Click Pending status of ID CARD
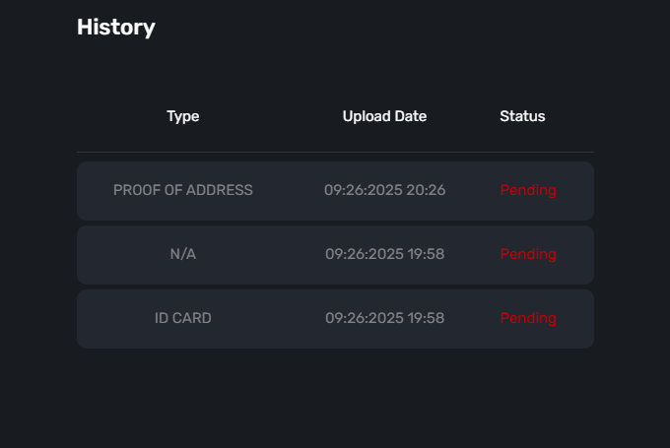This screenshot has height=448, width=670. pos(528,318)
